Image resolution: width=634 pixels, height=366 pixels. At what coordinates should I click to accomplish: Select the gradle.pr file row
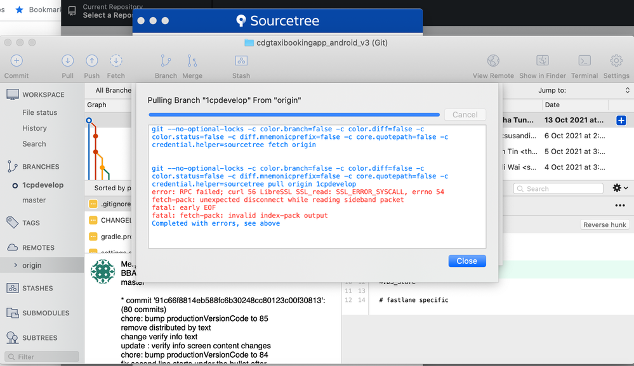[109, 237]
